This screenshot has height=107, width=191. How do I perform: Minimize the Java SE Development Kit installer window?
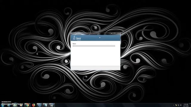click(111, 33)
